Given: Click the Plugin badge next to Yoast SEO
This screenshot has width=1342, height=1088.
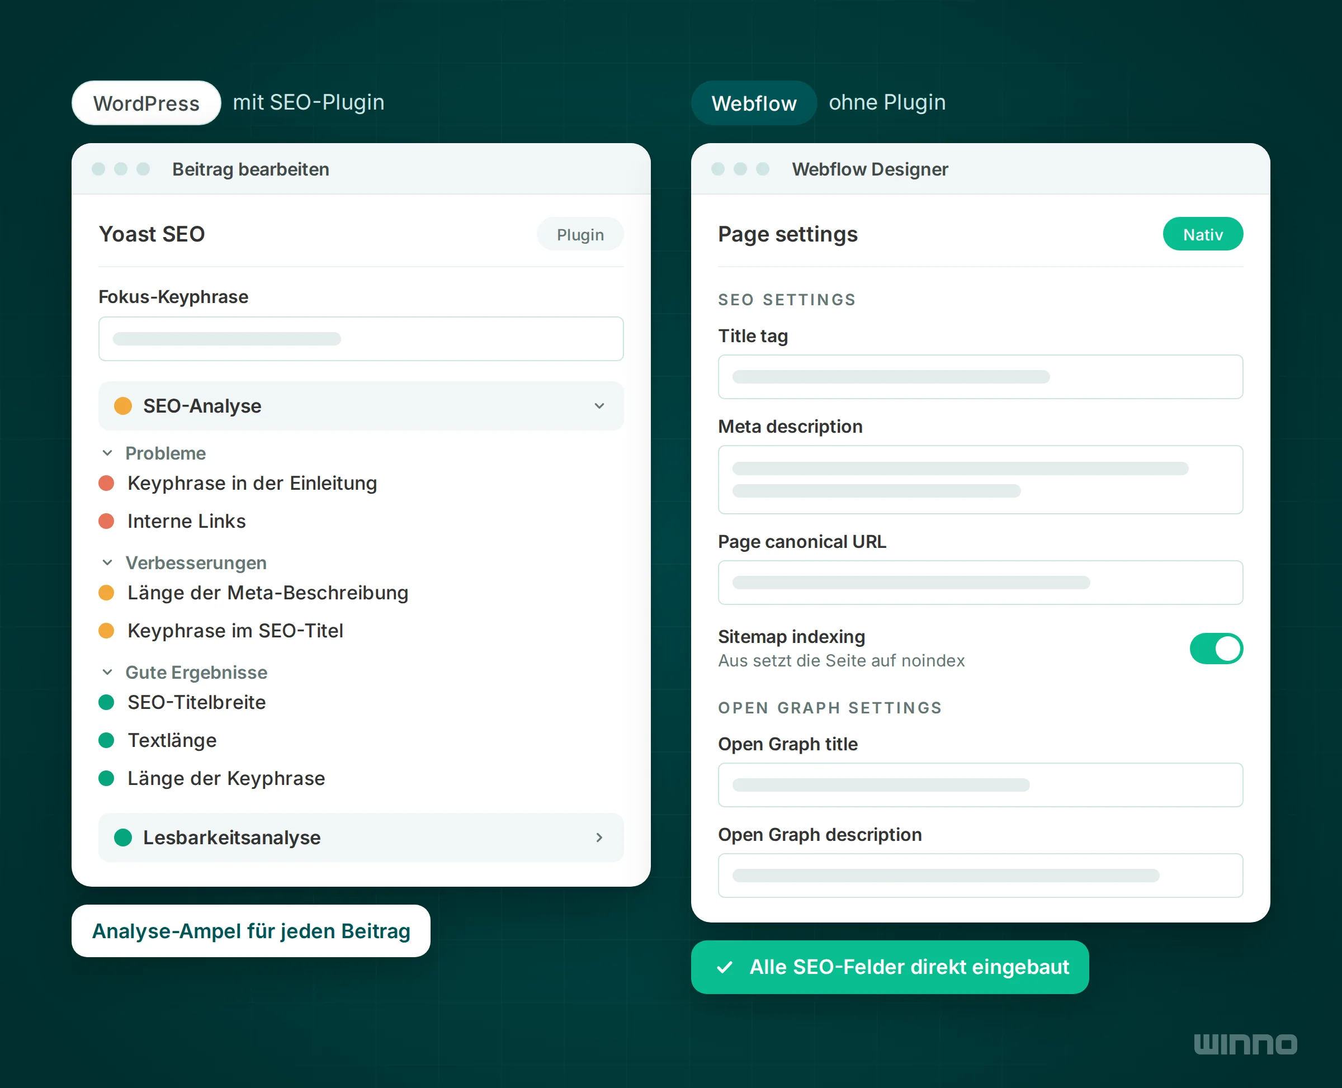Looking at the screenshot, I should [x=580, y=234].
